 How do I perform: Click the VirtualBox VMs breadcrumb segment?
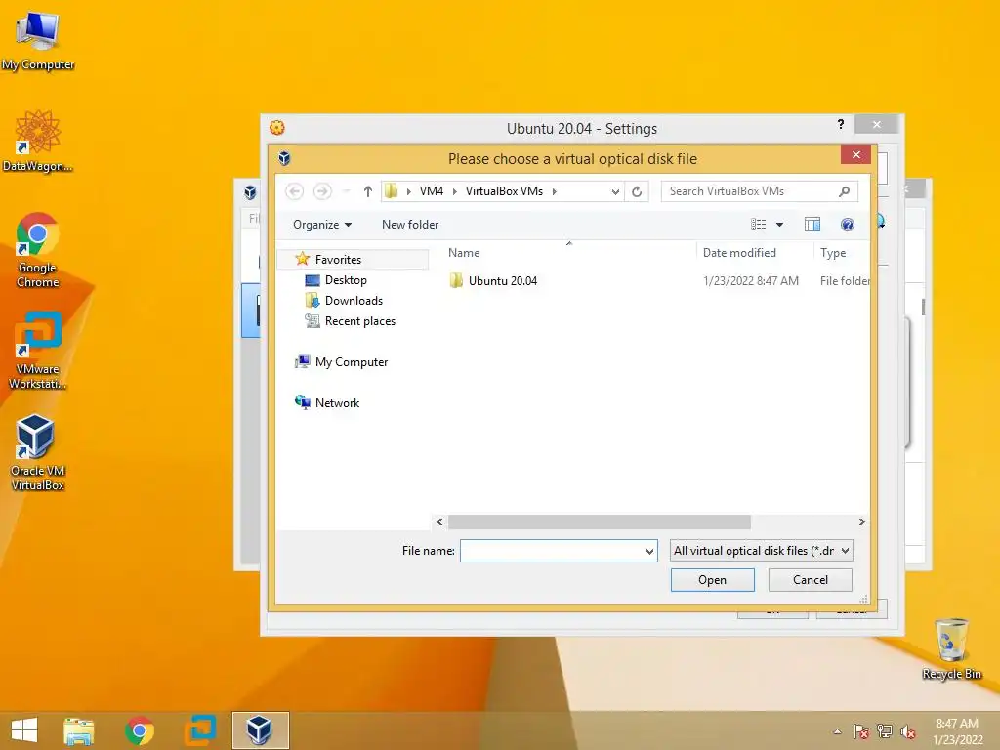pos(504,191)
